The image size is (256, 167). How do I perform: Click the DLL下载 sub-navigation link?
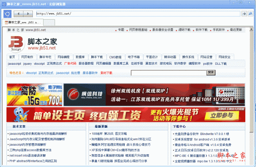click(x=221, y=63)
